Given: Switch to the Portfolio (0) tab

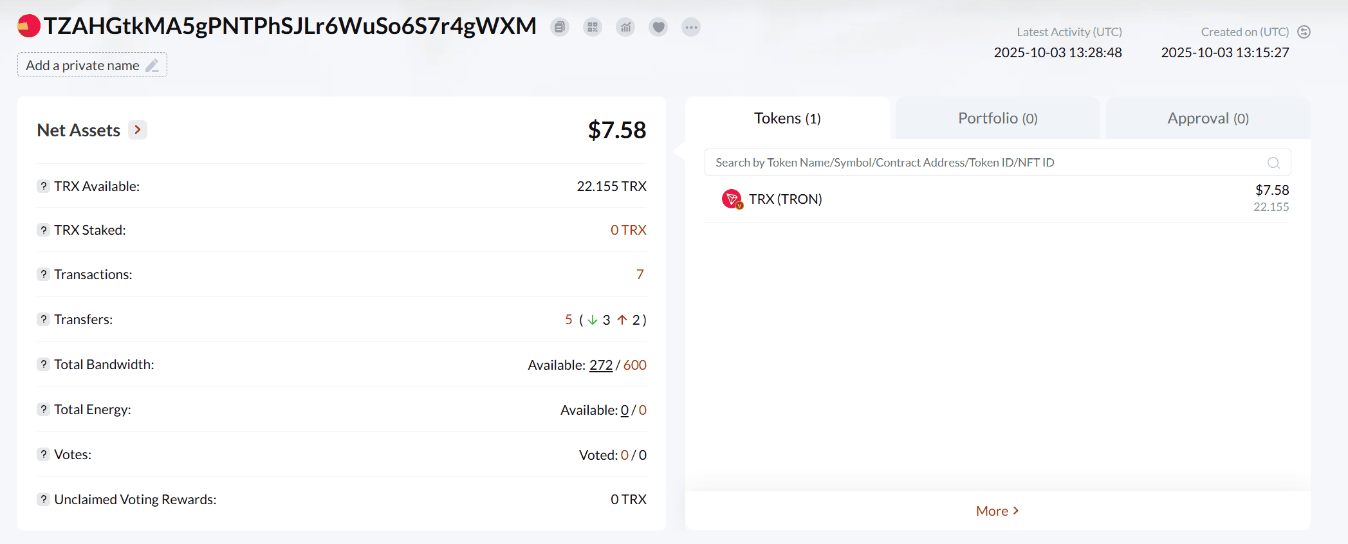Looking at the screenshot, I should coord(997,118).
